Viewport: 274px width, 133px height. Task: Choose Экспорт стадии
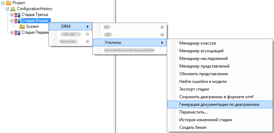pyautogui.click(x=220, y=89)
